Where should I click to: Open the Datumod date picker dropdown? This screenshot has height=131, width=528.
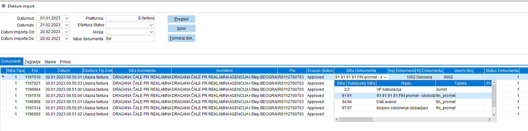point(67,18)
